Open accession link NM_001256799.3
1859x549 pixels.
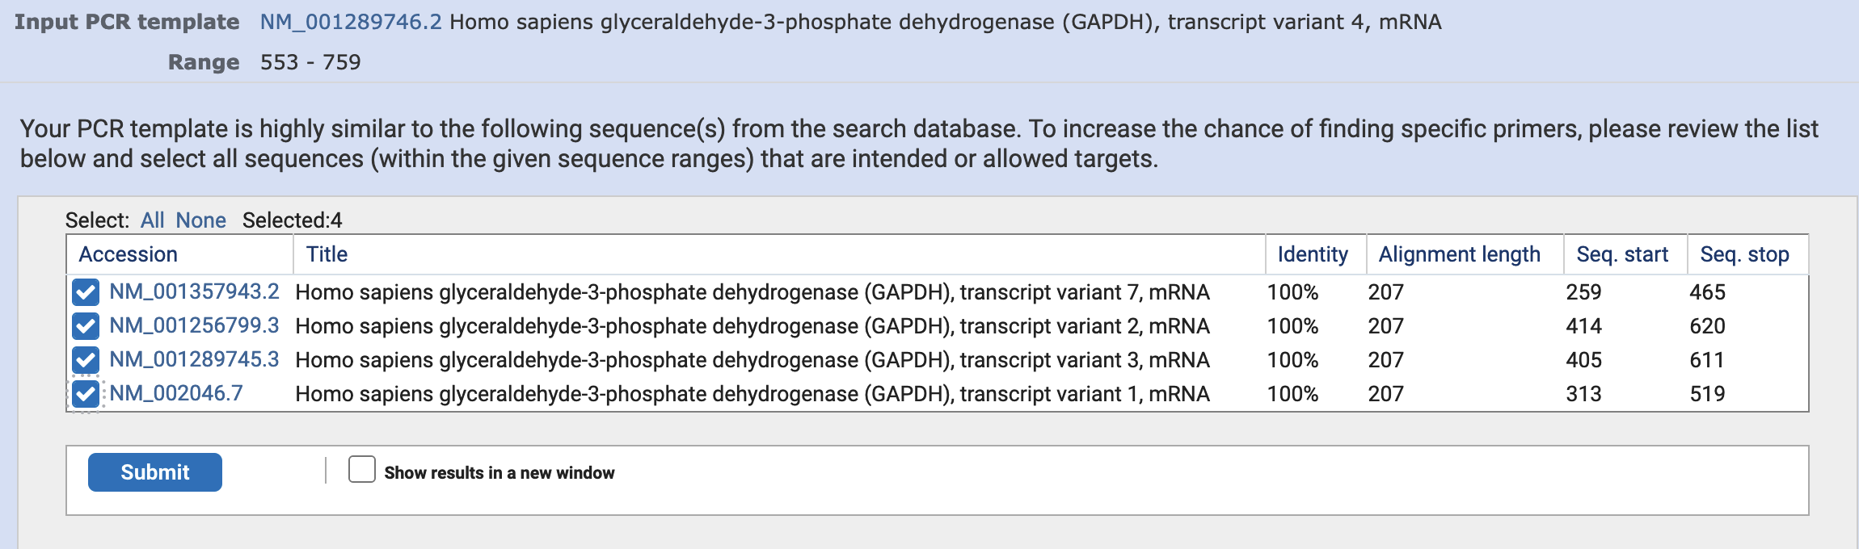pyautogui.click(x=194, y=325)
